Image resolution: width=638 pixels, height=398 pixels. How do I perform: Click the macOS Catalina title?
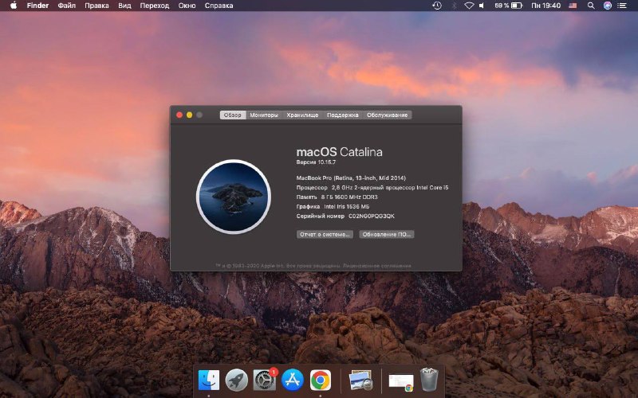(x=340, y=152)
